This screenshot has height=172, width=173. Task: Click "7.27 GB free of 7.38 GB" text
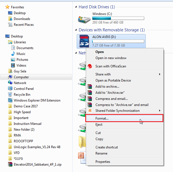[109, 45]
